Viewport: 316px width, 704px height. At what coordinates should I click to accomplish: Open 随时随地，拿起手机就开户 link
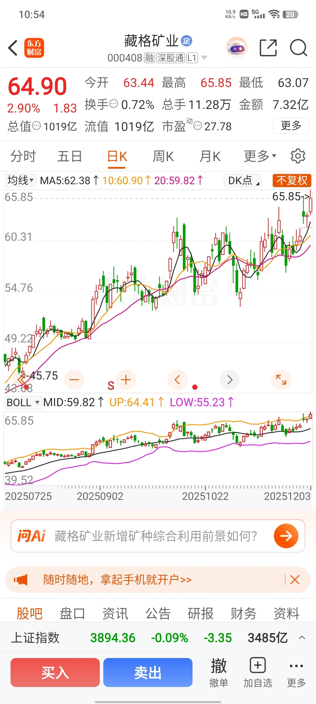coord(117,580)
